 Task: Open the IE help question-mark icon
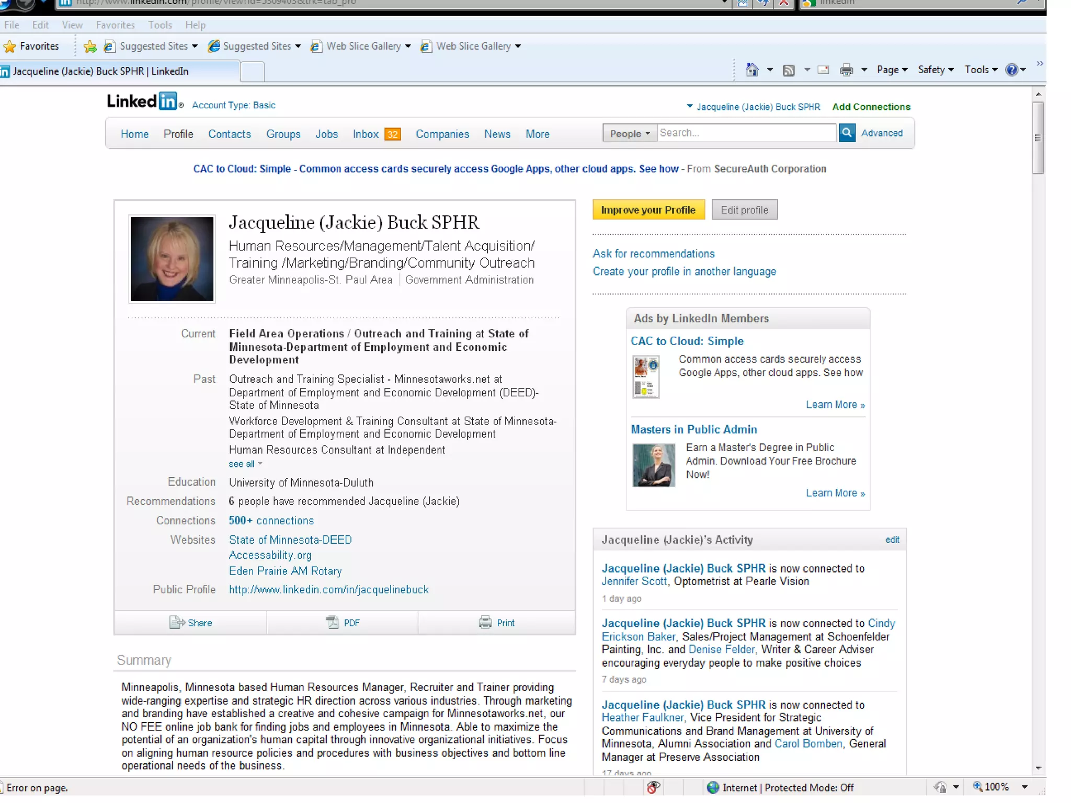(1011, 70)
